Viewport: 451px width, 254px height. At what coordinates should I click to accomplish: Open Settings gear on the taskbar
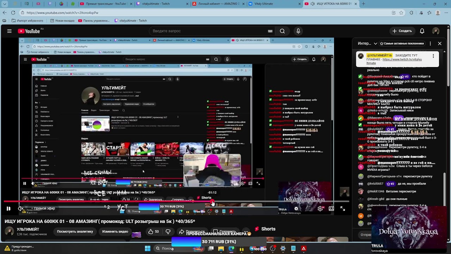[283, 248]
